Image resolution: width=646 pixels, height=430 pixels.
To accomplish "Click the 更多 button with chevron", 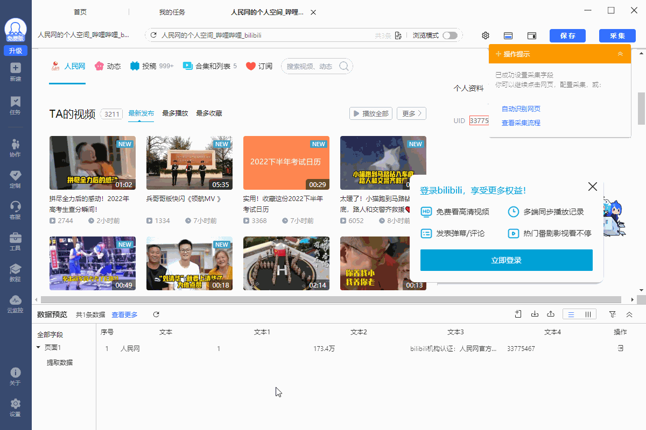I will click(x=412, y=113).
